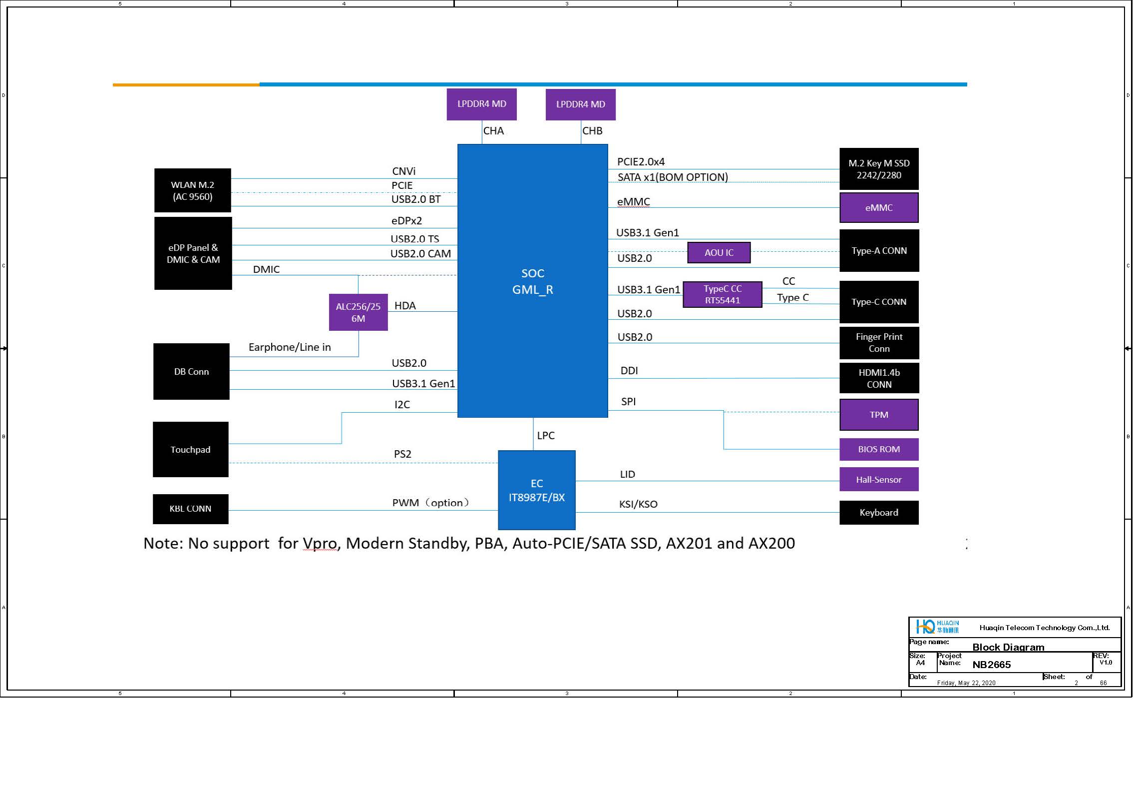
Task: Select the M.2 Key M SSD block
Action: 879,169
